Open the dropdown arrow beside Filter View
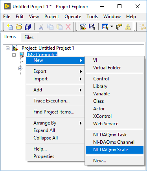147x171 pixels. click(112, 26)
